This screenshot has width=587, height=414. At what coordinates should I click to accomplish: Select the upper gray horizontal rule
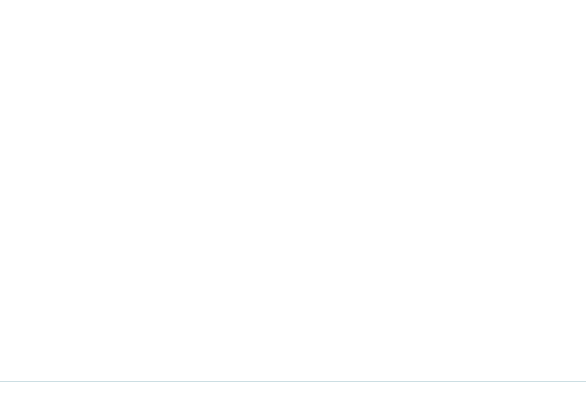click(x=154, y=185)
